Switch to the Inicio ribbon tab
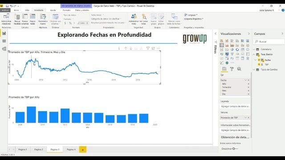Screen dimensions: 285x160 pyautogui.click(x=16, y=10)
